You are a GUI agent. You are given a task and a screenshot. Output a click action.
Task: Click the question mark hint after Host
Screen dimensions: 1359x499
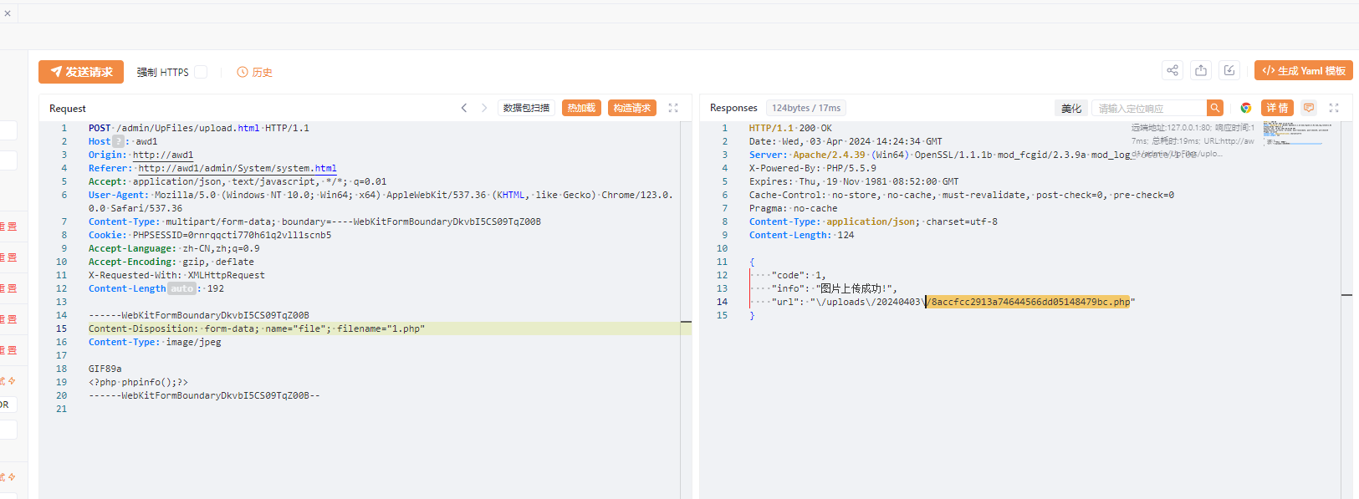coord(118,141)
